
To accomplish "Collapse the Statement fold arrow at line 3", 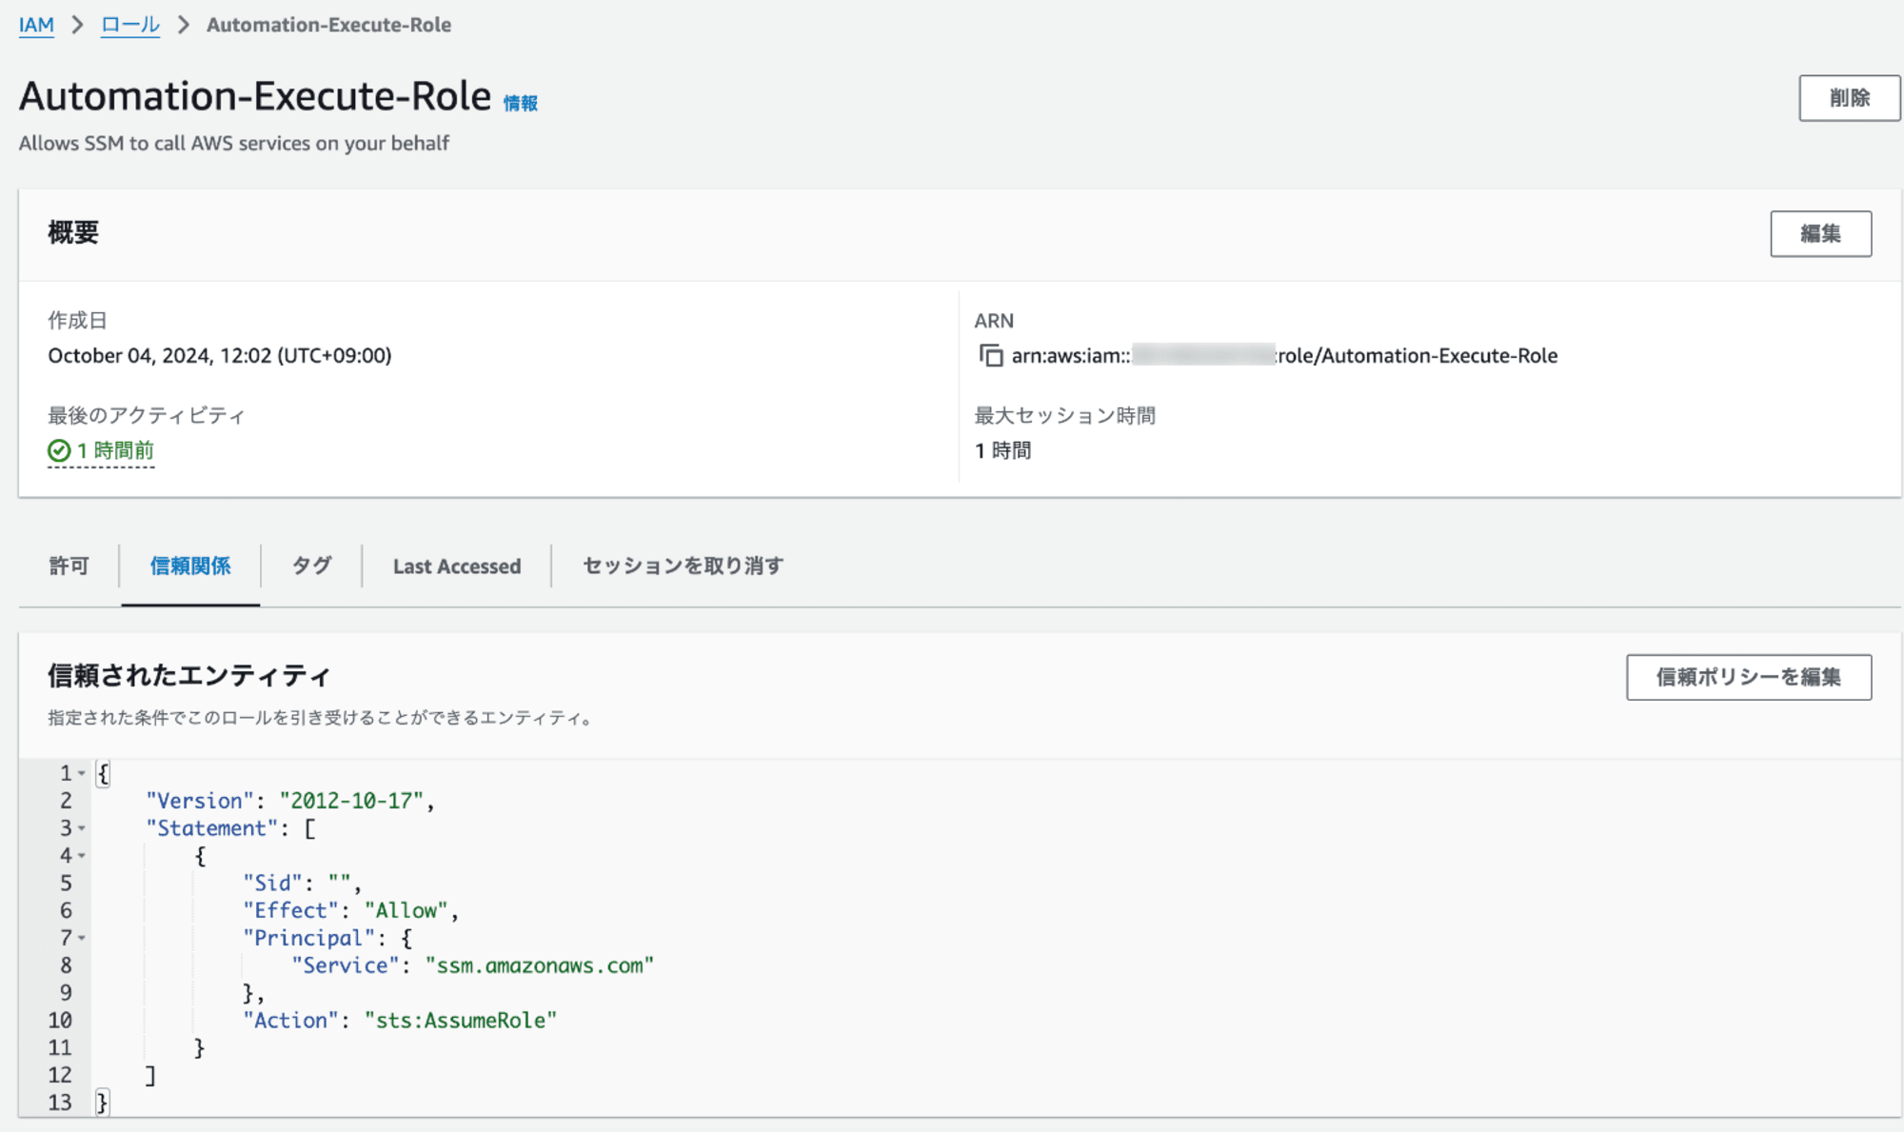I will point(82,828).
